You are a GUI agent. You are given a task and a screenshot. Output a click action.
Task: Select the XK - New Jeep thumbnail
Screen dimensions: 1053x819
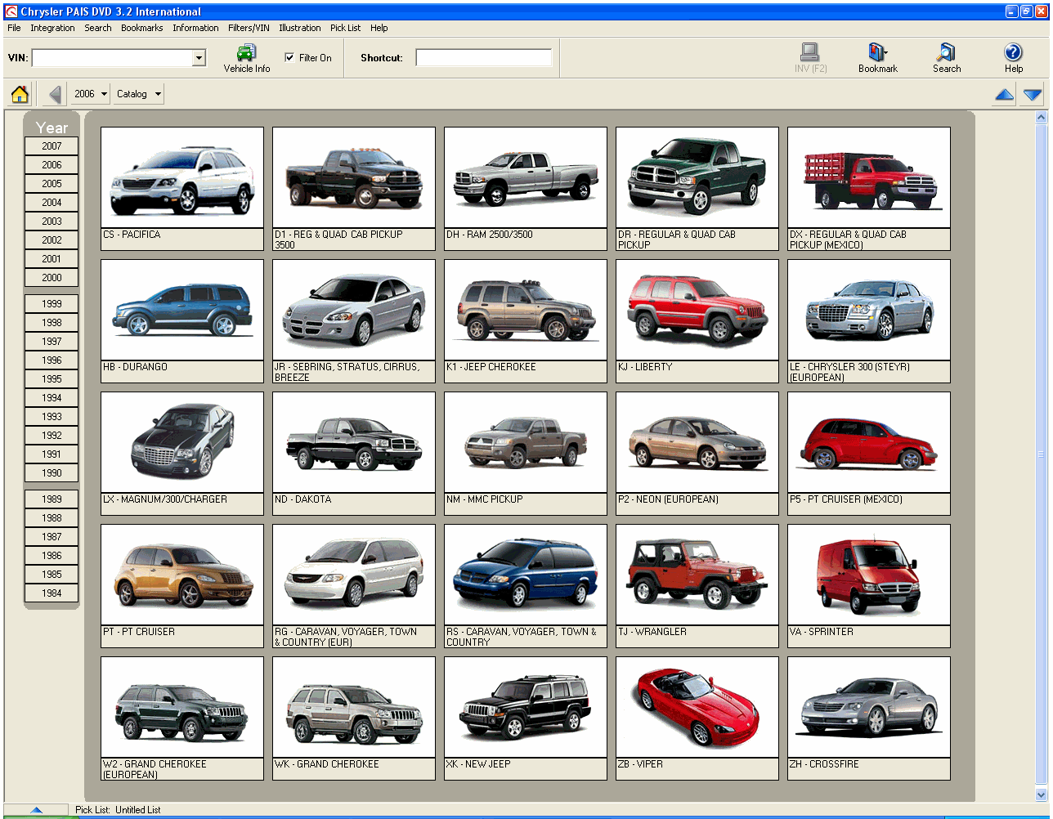coord(526,707)
